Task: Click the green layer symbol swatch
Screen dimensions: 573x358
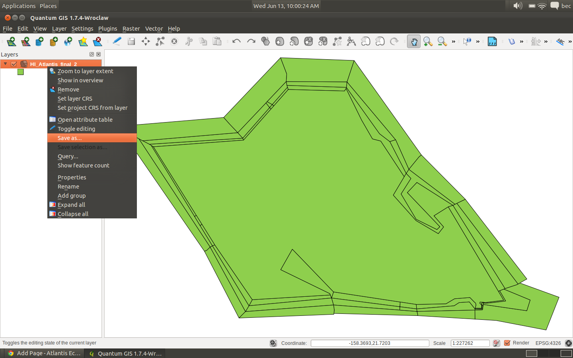Action: point(21,72)
